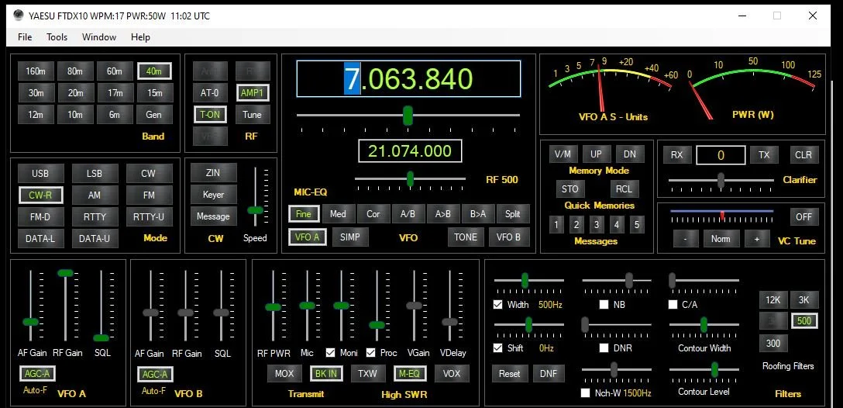This screenshot has width=843, height=408.
Task: Enable the Nch-W notch checkbox
Action: (586, 393)
